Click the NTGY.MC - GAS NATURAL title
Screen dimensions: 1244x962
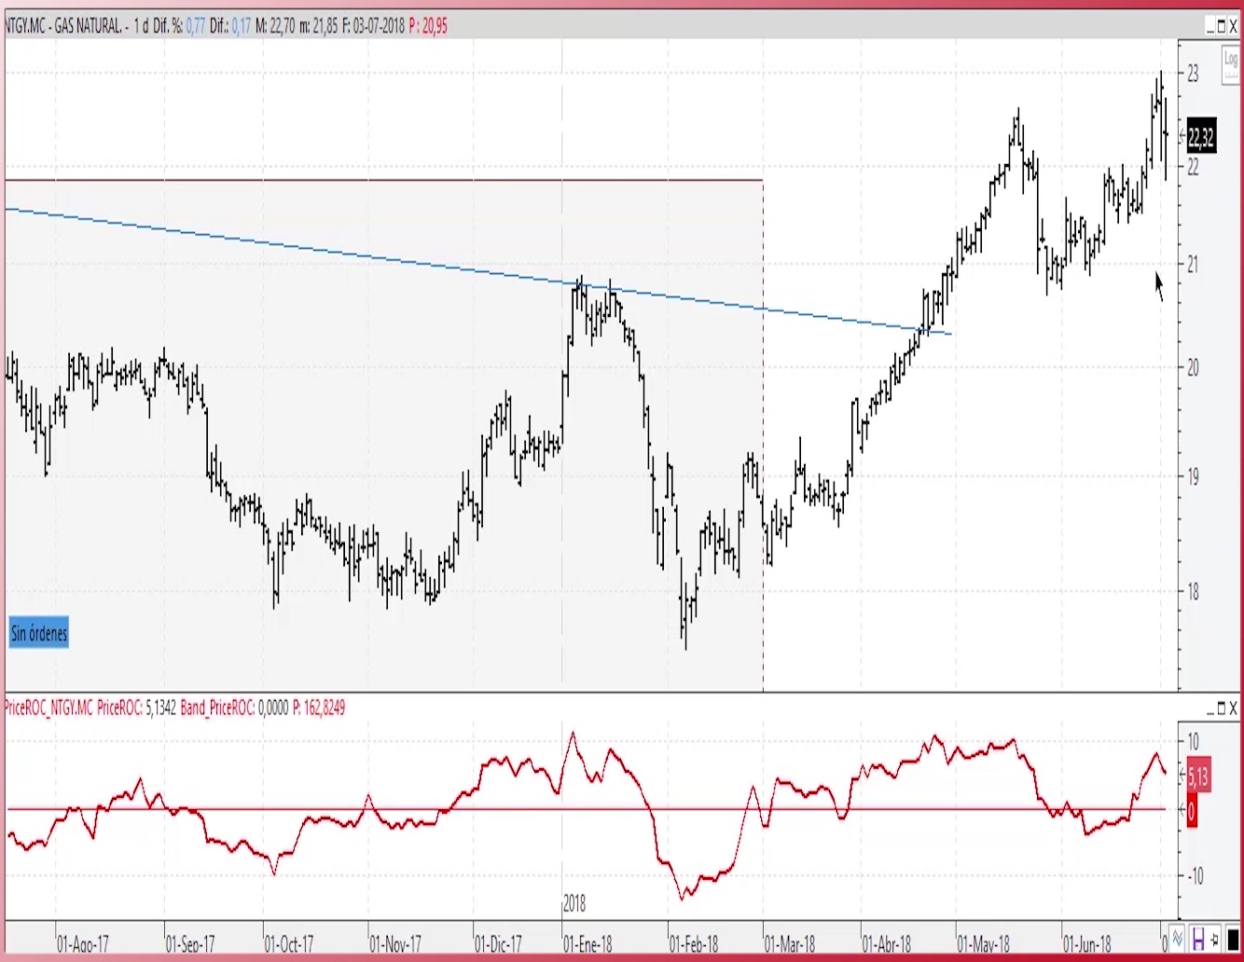[64, 26]
